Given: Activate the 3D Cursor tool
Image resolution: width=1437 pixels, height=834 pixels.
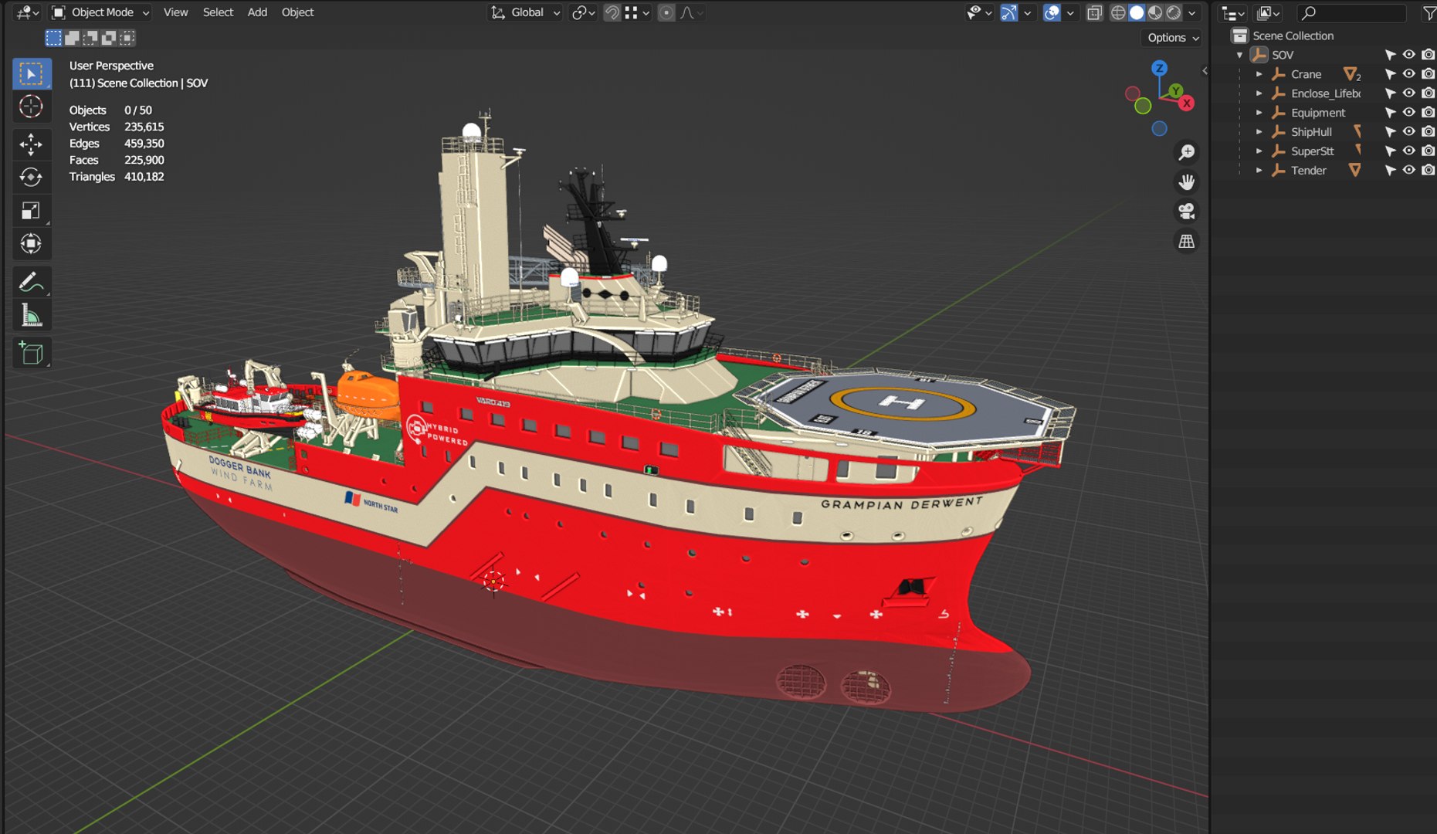Looking at the screenshot, I should (32, 107).
